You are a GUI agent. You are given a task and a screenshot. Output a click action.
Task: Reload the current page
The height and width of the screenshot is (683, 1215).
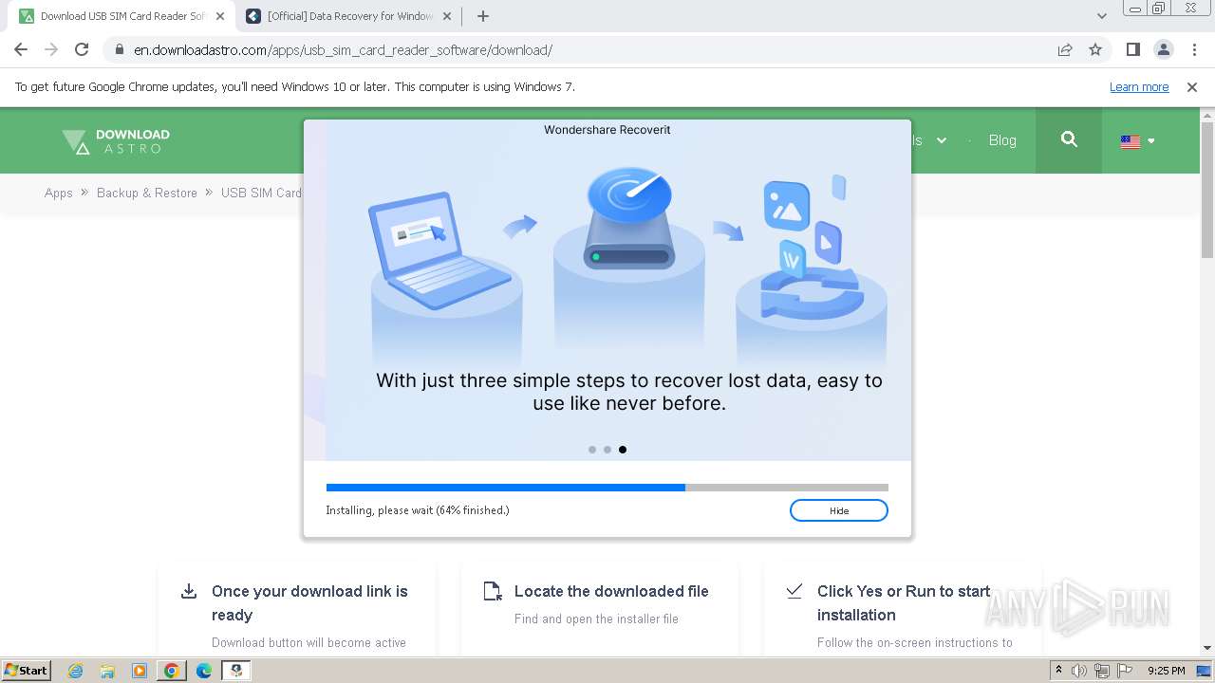82,49
